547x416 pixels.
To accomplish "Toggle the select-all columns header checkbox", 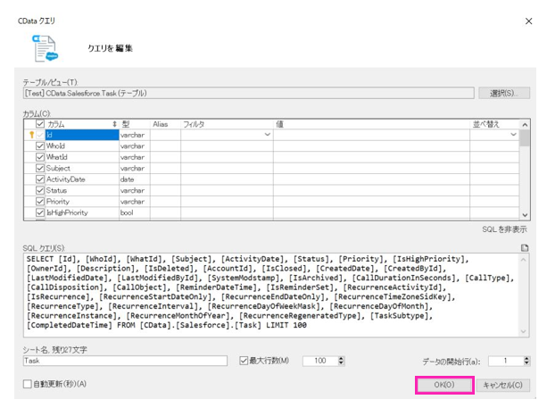I will pyautogui.click(x=40, y=124).
